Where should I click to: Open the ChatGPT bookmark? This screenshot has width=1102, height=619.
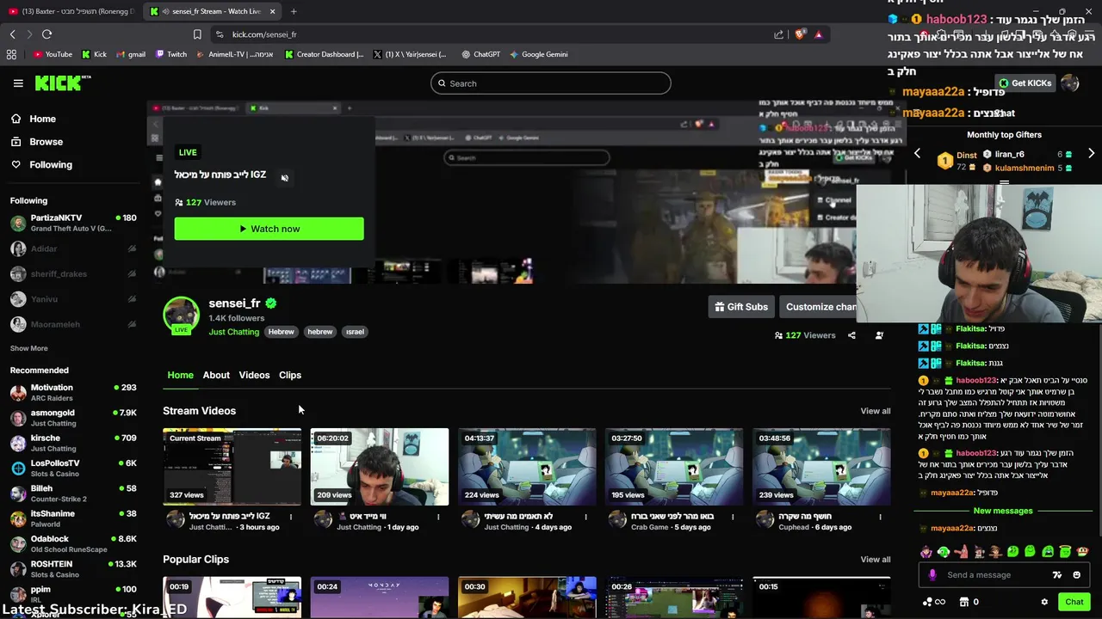coord(480,54)
